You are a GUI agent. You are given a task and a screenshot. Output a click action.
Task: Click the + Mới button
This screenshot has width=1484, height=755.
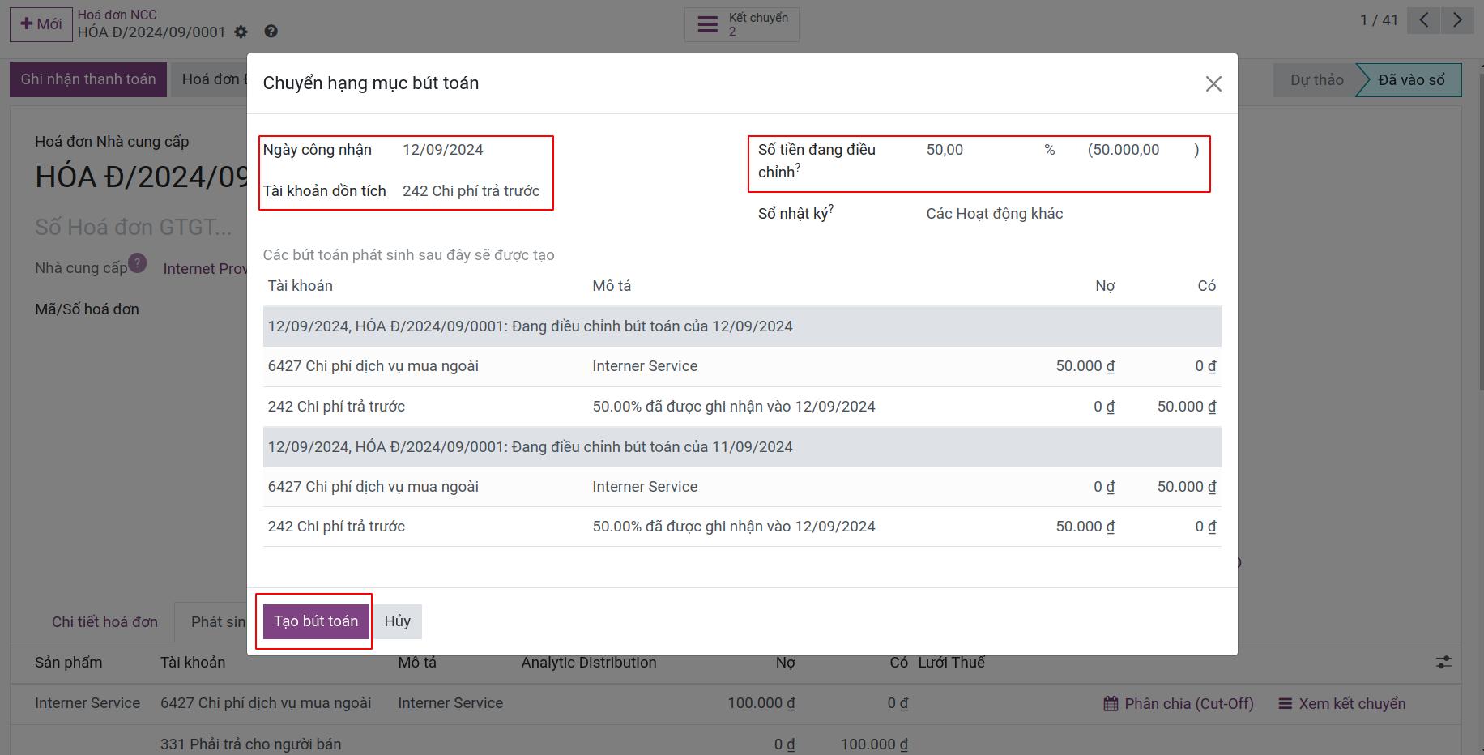click(41, 24)
